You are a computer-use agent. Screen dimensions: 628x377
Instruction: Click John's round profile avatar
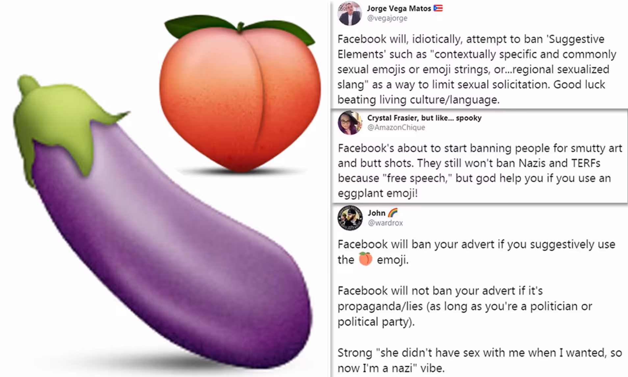tap(350, 218)
